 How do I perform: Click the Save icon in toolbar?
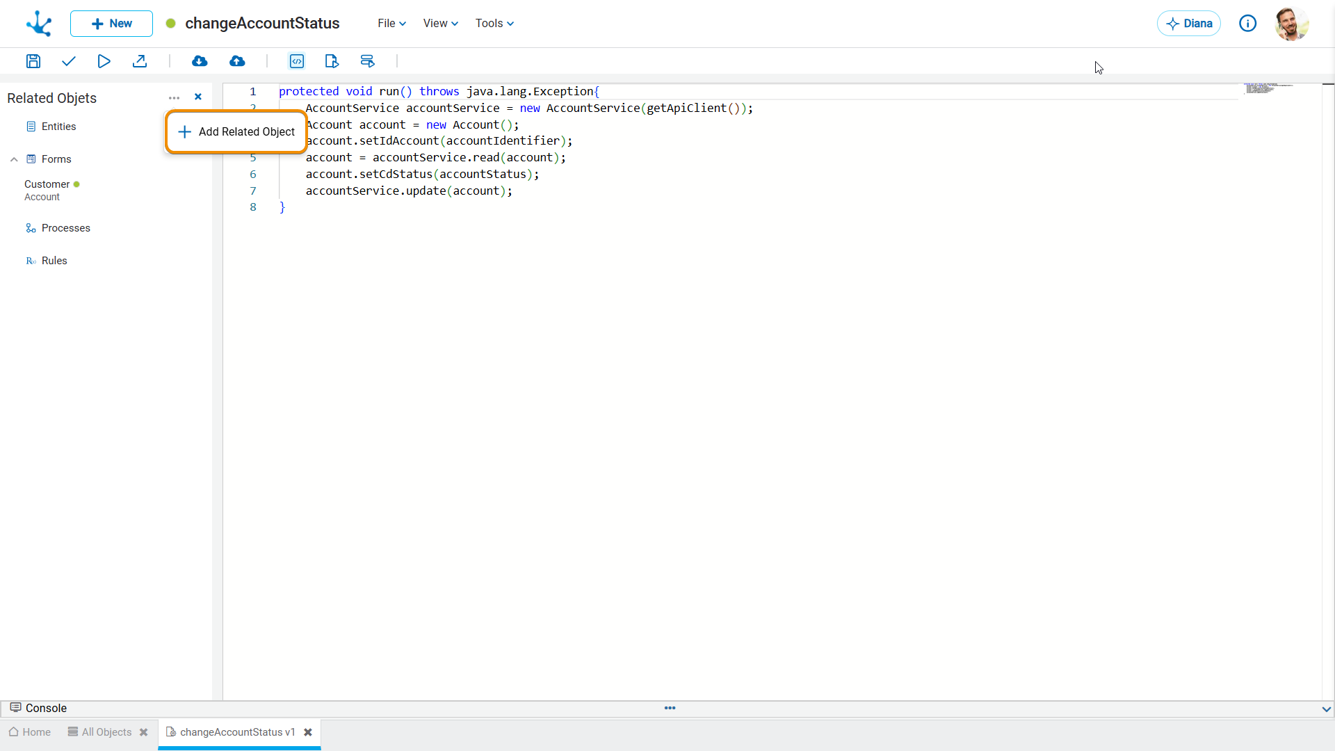pos(33,61)
